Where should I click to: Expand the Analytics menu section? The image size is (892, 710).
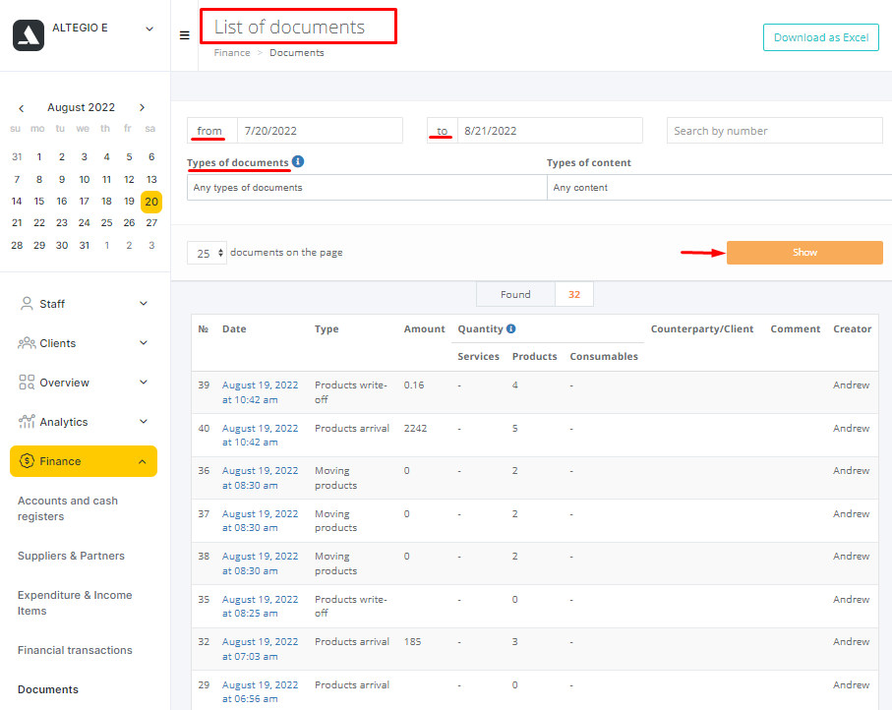(x=144, y=421)
